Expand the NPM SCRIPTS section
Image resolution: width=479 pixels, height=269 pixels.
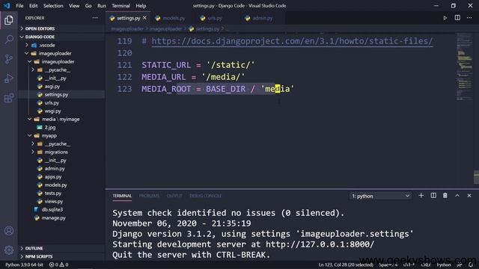[x=39, y=256]
